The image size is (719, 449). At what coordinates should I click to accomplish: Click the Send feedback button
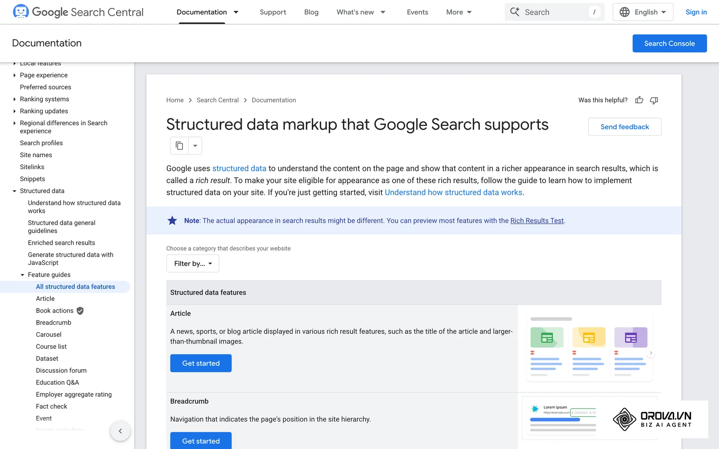coord(625,127)
